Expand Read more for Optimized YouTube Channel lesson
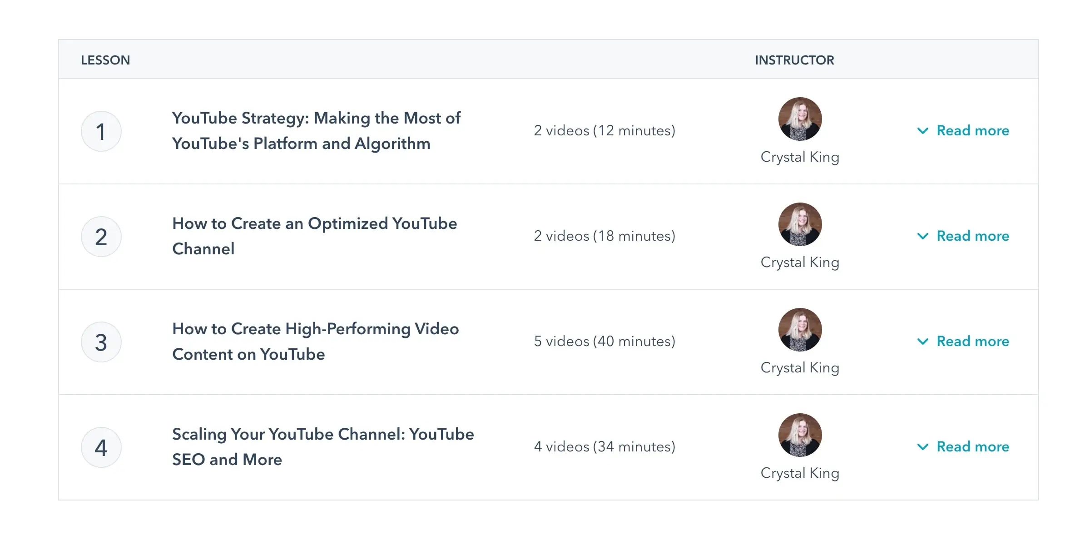 (963, 236)
